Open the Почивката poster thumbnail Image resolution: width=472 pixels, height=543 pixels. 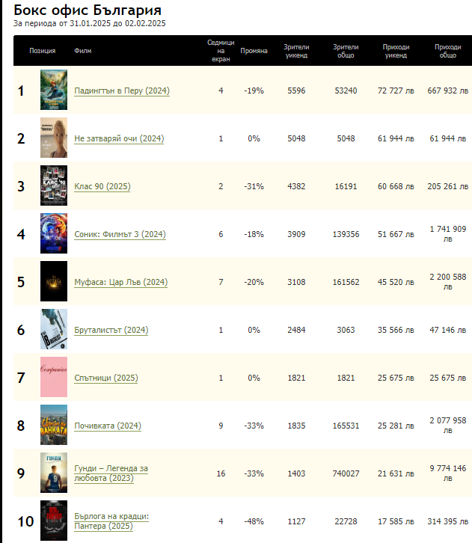point(54,426)
